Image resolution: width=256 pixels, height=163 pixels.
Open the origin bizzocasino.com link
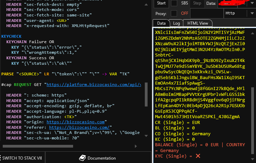point(75,122)
